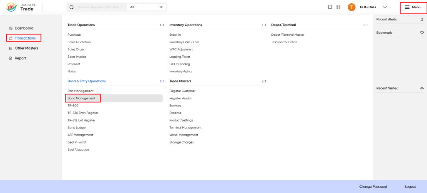
Task: Click the Trade Operations heading
Action: click(81, 25)
